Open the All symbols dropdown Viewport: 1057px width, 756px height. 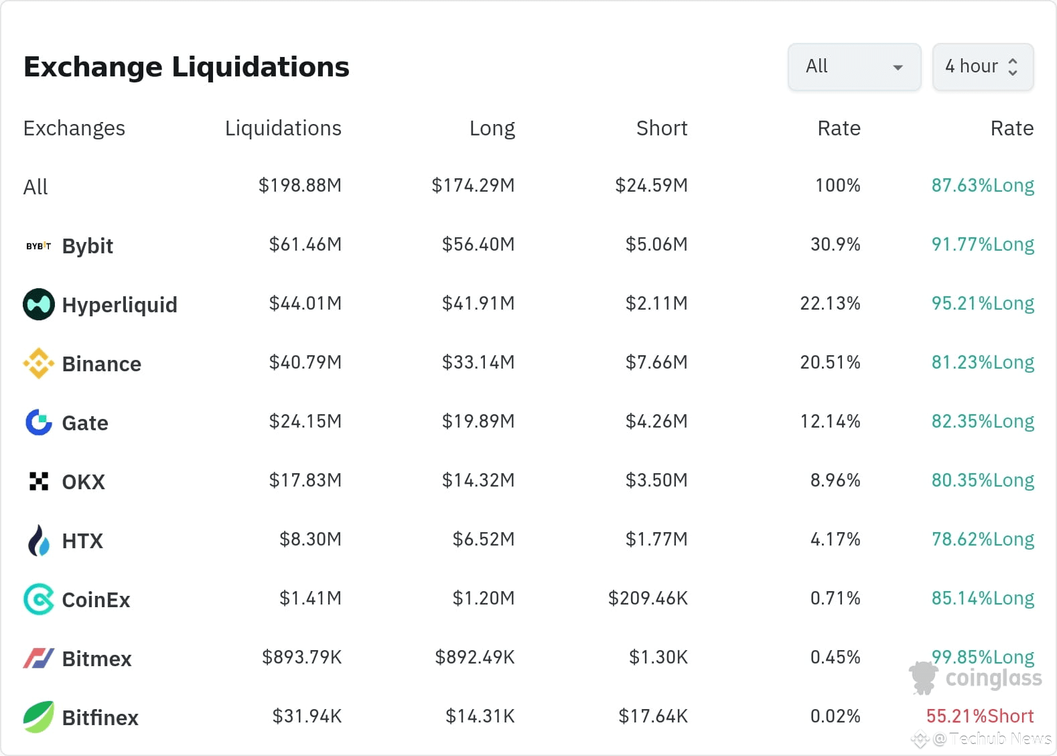853,67
